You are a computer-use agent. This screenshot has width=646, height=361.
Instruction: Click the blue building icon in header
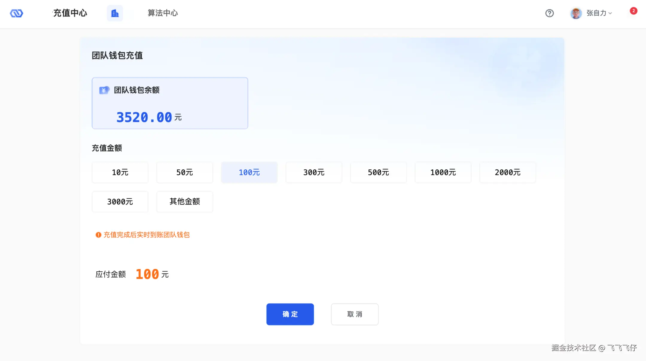(115, 13)
